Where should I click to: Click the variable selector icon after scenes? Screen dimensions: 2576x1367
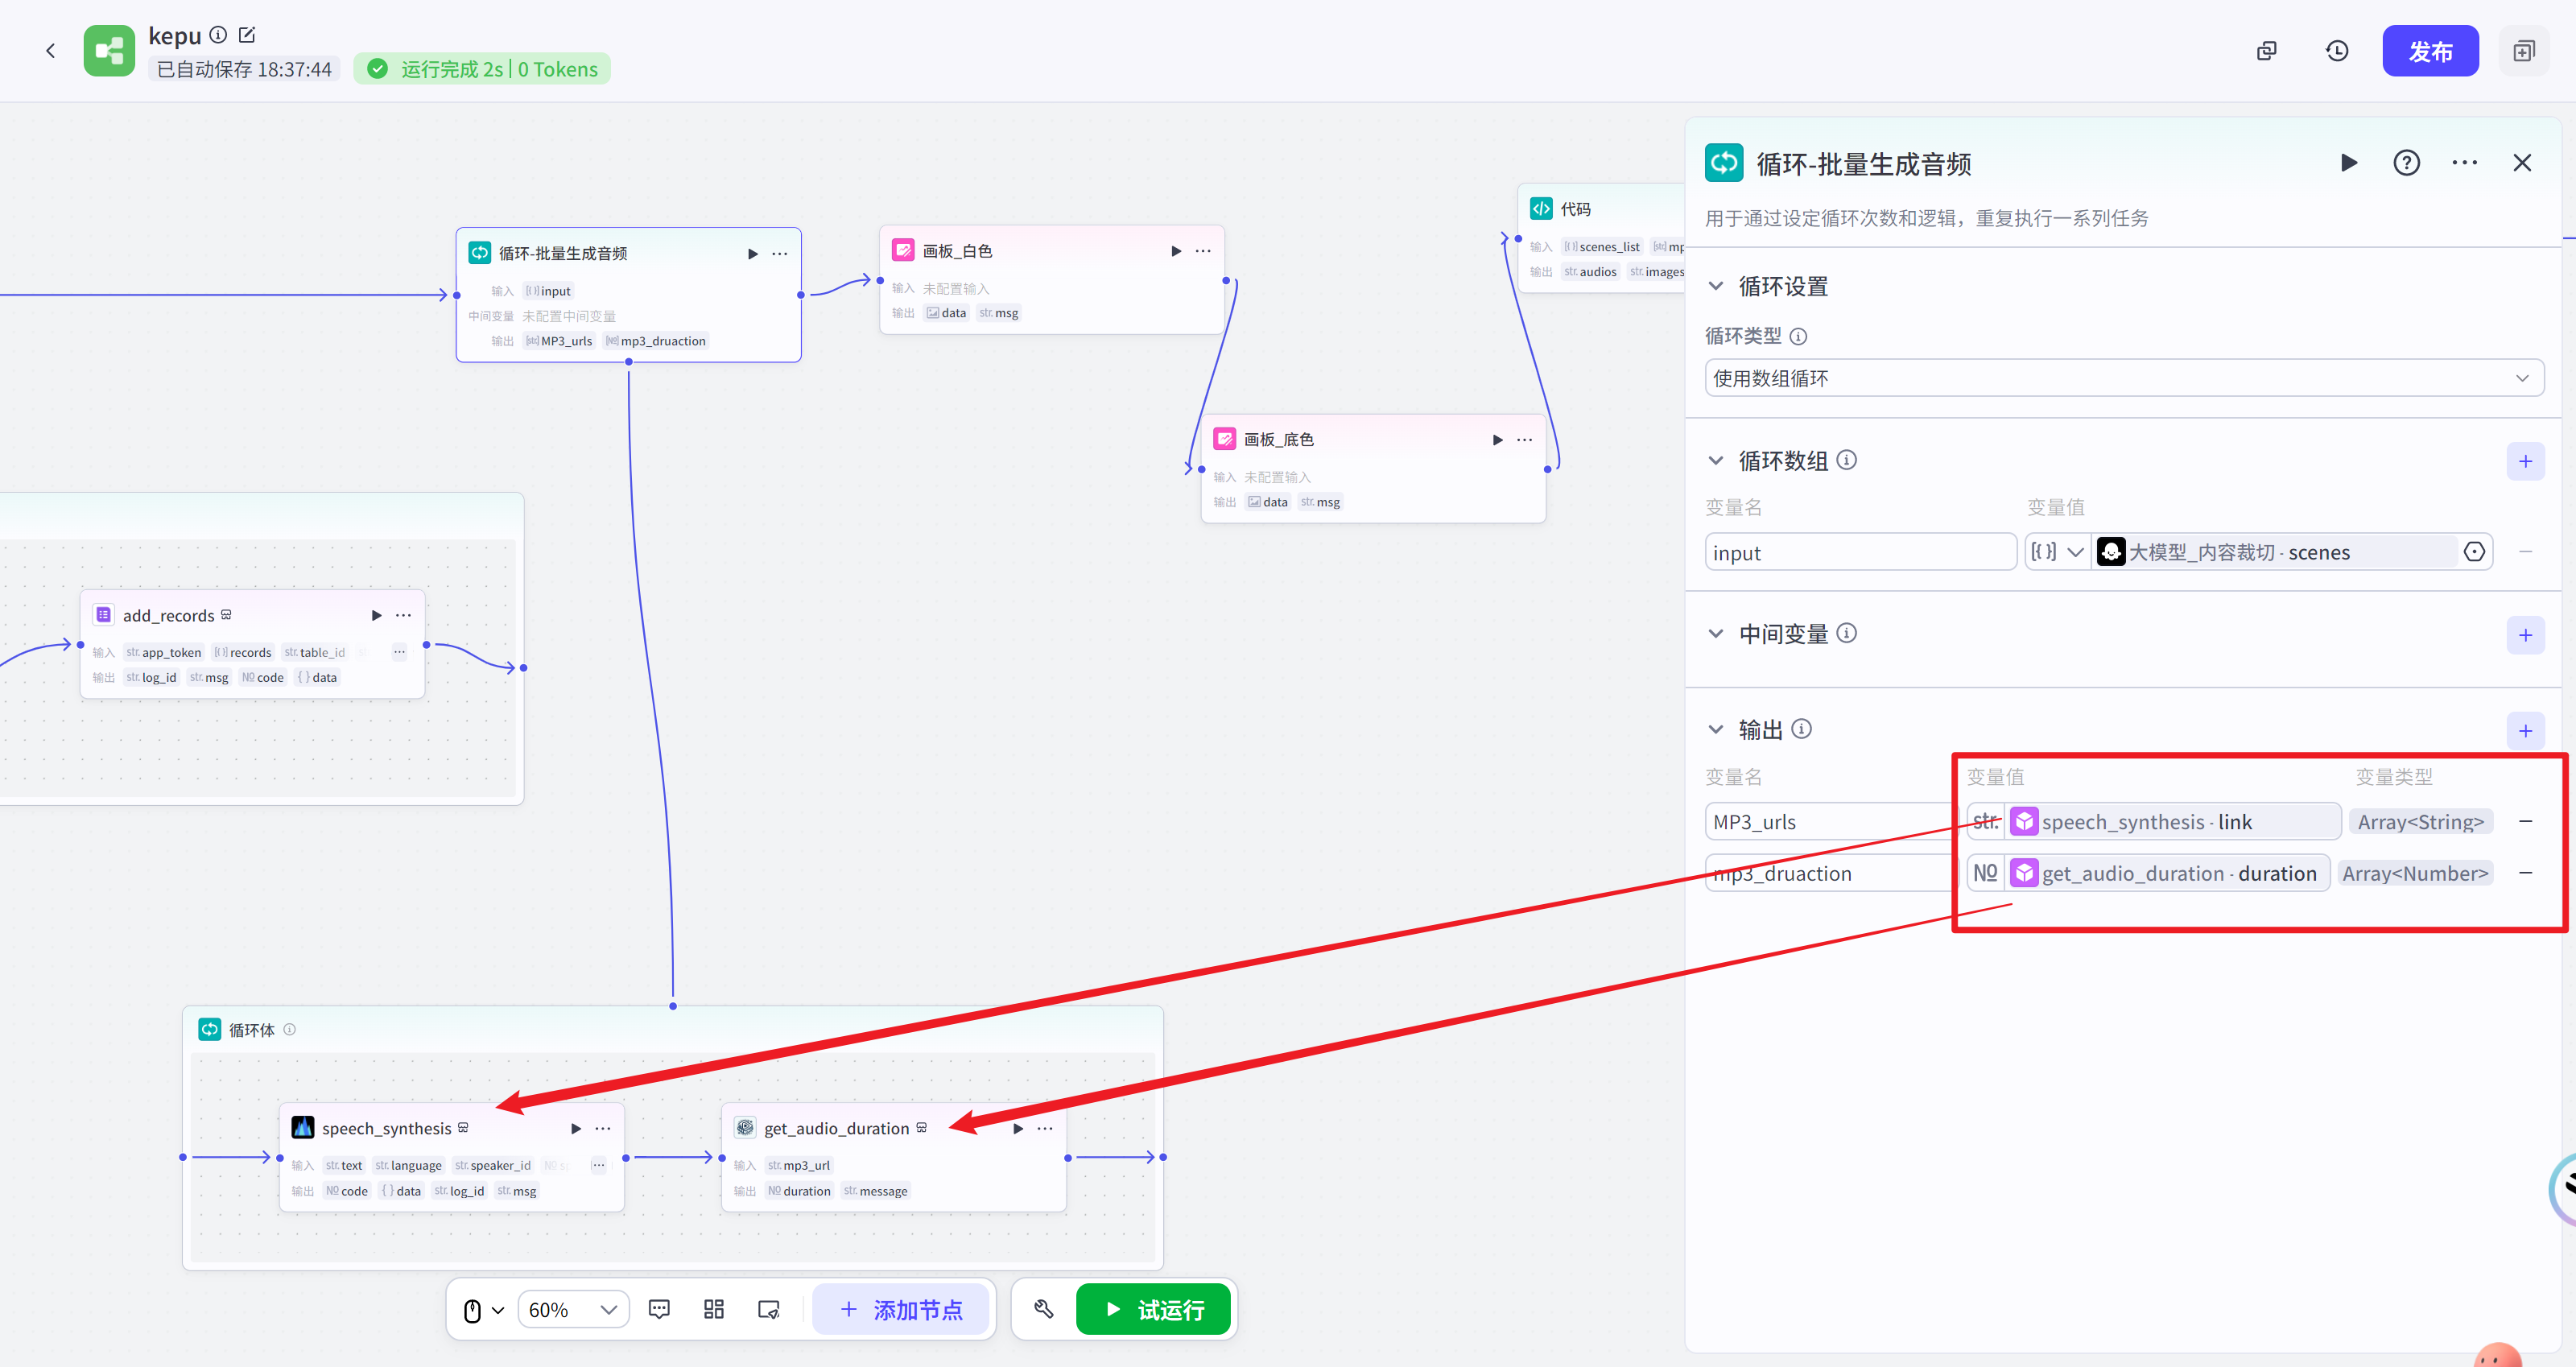(x=2474, y=552)
